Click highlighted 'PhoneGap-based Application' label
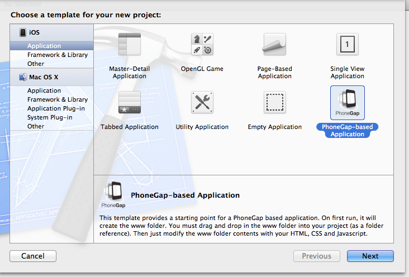Image resolution: width=409 pixels, height=277 pixels. (x=348, y=131)
